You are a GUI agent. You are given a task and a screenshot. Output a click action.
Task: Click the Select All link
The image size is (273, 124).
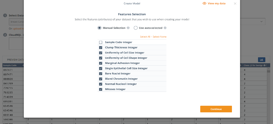(x=145, y=37)
